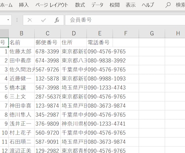Select the 名前 header cell
The height and width of the screenshot is (153, 185).
[x=21, y=43]
